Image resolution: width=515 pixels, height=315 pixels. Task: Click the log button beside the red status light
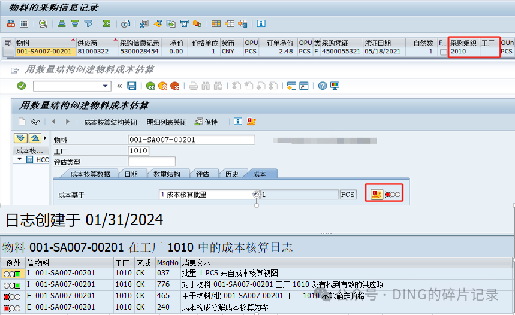pyautogui.click(x=377, y=195)
